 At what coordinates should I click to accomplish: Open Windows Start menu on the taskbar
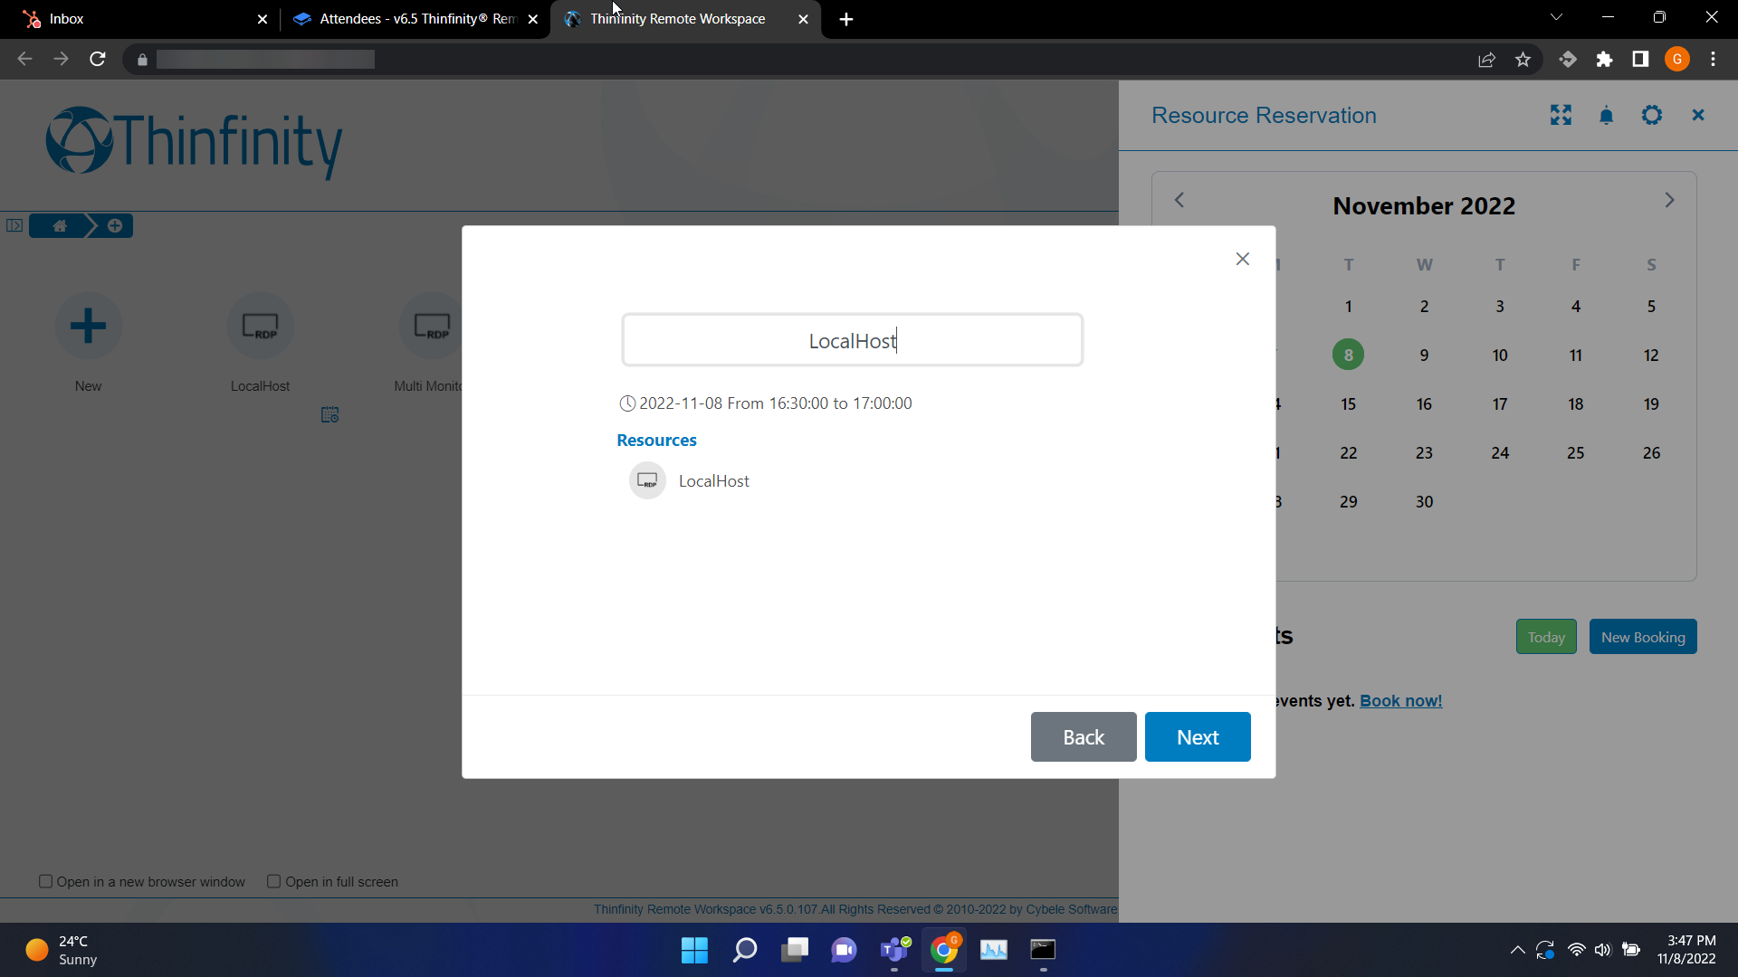click(x=694, y=950)
